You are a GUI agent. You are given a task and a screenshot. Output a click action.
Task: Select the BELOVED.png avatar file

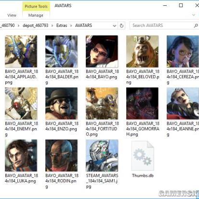point(142,52)
